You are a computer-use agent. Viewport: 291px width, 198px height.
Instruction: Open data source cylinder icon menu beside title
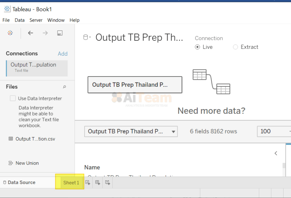coord(87,37)
